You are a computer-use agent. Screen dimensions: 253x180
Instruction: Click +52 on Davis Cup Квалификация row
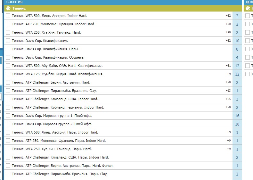(x=228, y=41)
